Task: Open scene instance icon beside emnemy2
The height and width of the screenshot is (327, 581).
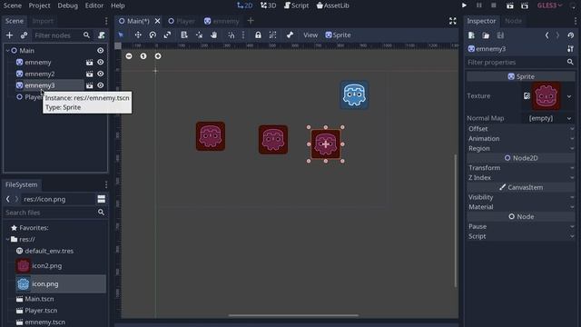Action: (89, 74)
